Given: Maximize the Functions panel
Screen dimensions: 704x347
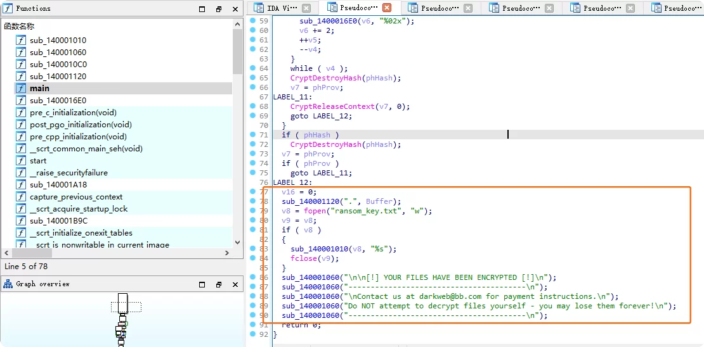Looking at the screenshot, I should point(202,9).
